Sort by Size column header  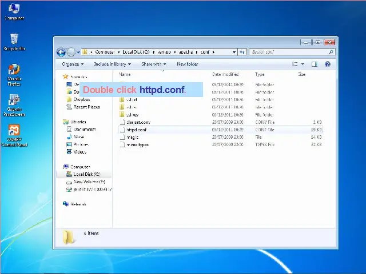point(301,74)
